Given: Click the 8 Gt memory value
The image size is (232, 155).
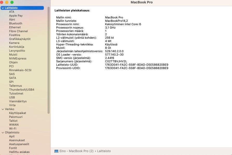Looking at the screenshot, I should coord(108,48).
